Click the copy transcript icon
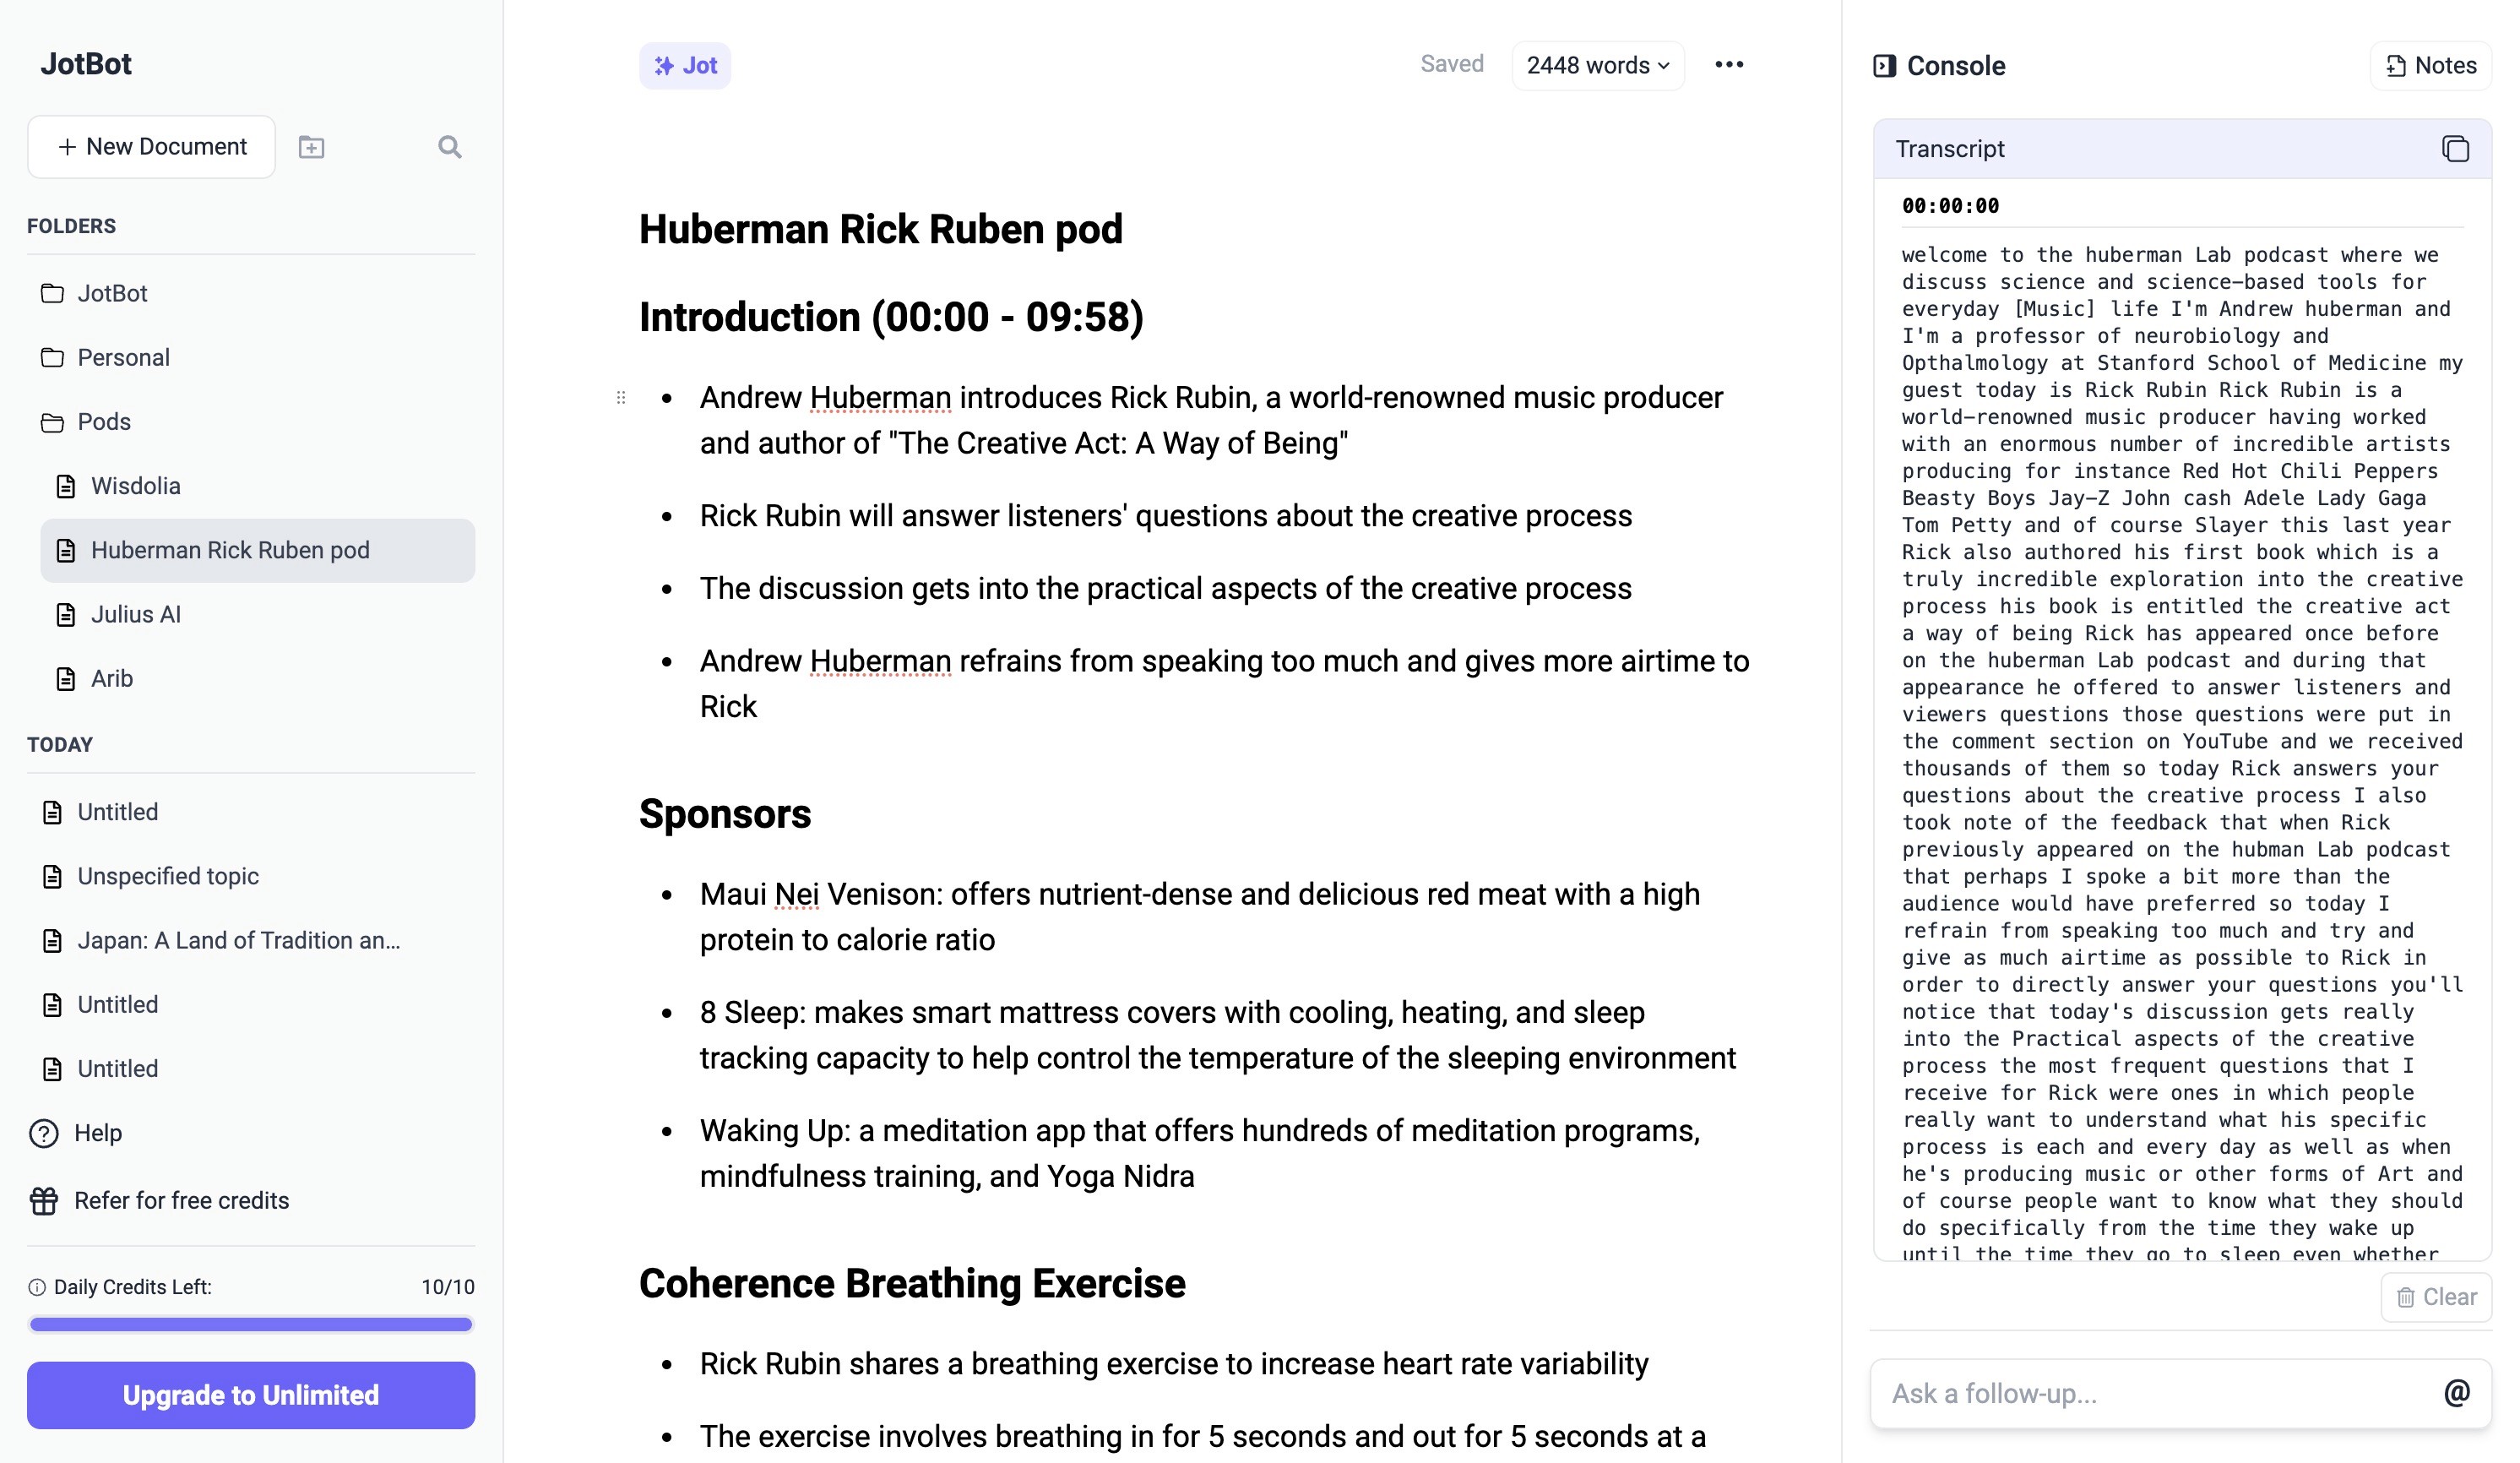 click(2456, 148)
